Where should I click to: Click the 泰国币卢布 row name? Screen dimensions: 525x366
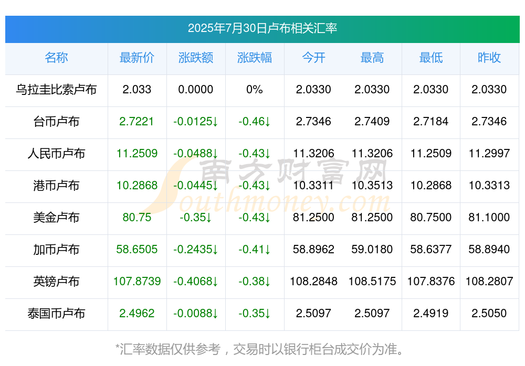pyautogui.click(x=56, y=314)
